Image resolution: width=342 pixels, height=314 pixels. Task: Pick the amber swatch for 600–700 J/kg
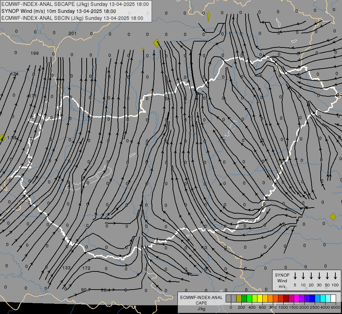(265, 298)
